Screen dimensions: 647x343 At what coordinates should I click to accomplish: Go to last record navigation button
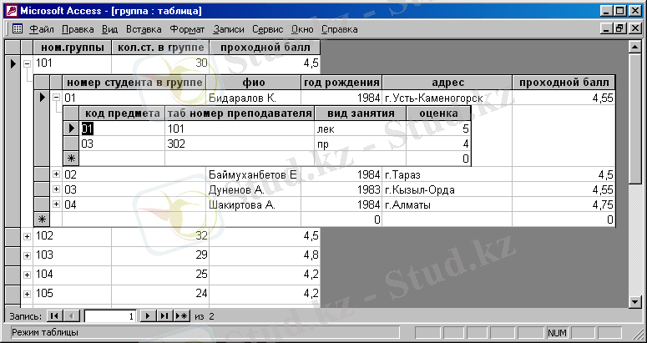(x=164, y=316)
